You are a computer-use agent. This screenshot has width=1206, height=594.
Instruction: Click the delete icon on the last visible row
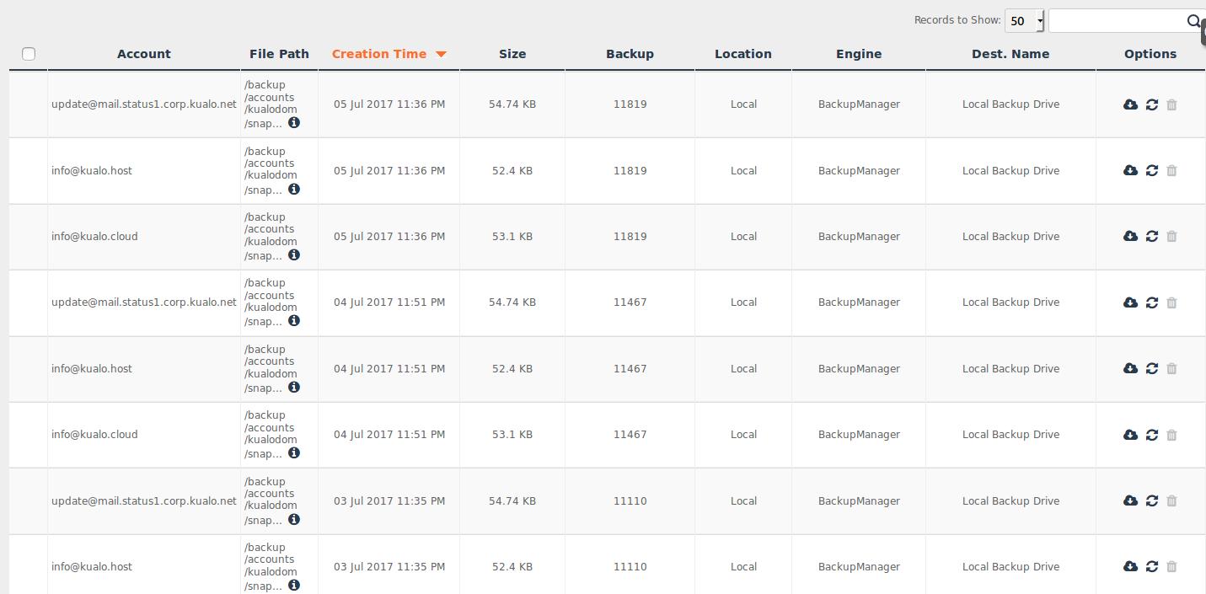[x=1171, y=566]
